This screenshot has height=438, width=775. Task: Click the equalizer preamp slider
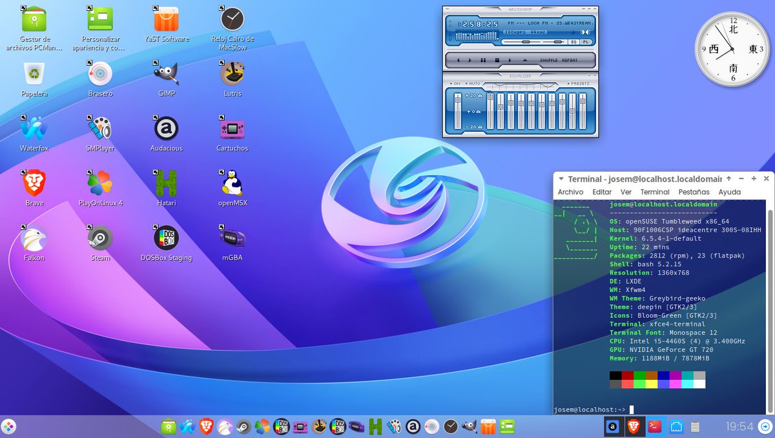(457, 110)
